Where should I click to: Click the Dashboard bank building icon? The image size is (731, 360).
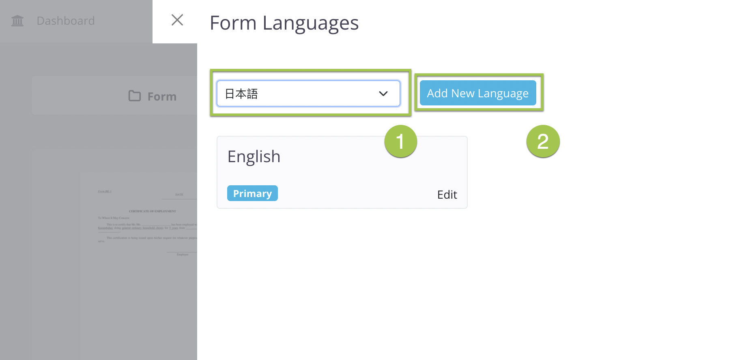(x=17, y=21)
